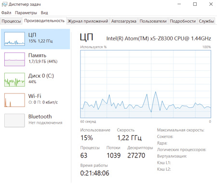Click the 15% usage value
The image size is (217, 185).
(87, 138)
